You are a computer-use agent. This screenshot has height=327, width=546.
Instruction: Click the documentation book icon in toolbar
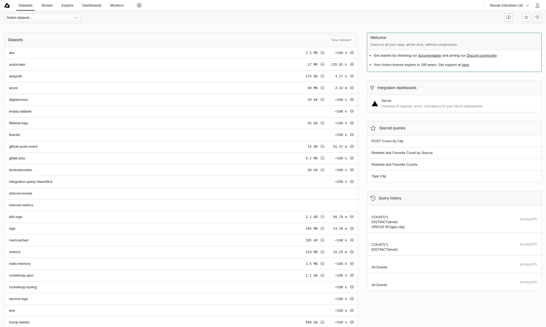(x=508, y=17)
